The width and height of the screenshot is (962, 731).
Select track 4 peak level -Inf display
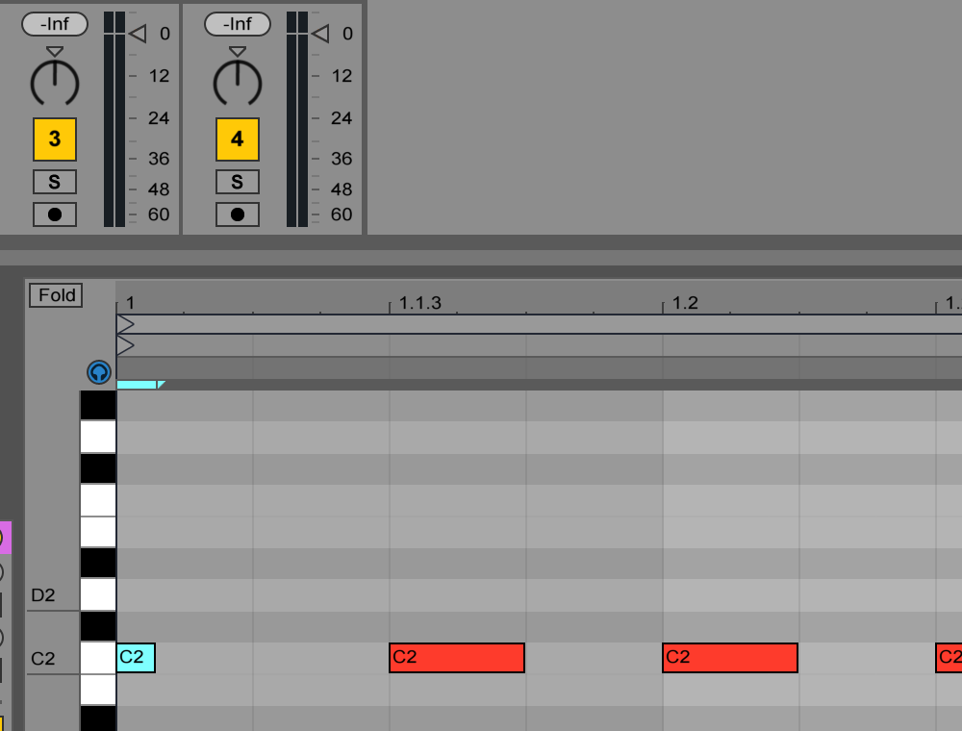[238, 25]
